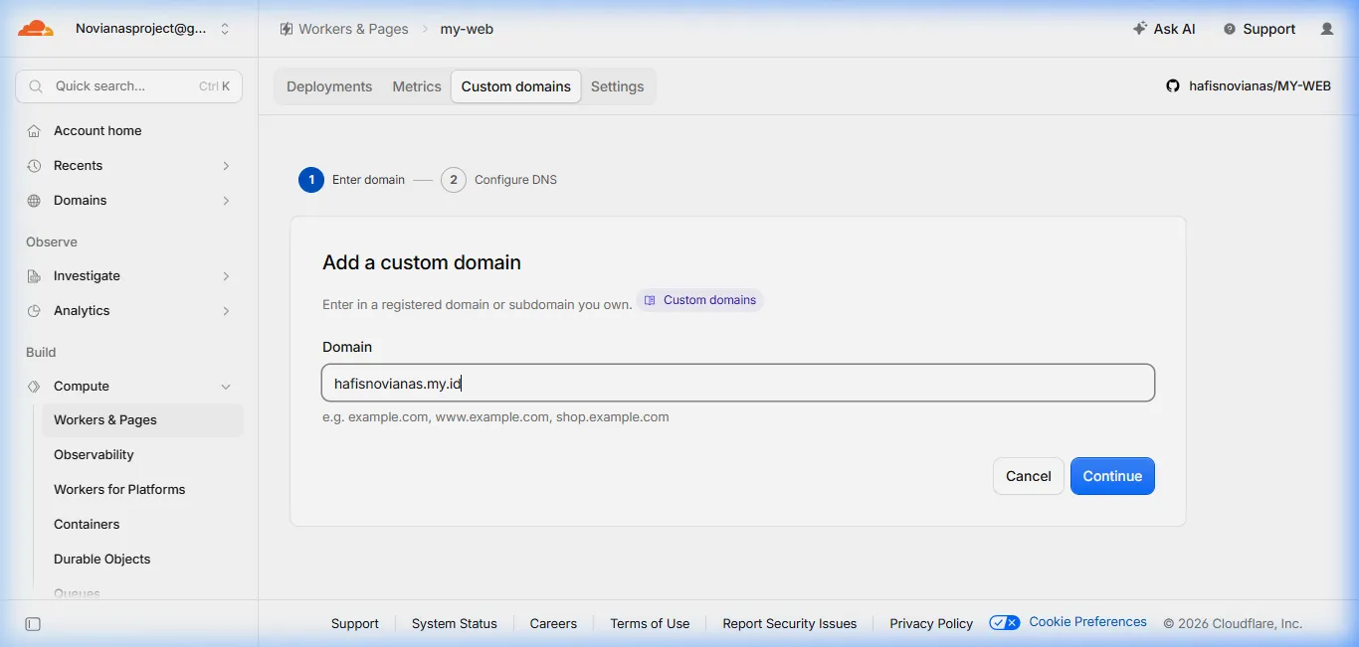Open the Settings tab

pyautogui.click(x=618, y=86)
